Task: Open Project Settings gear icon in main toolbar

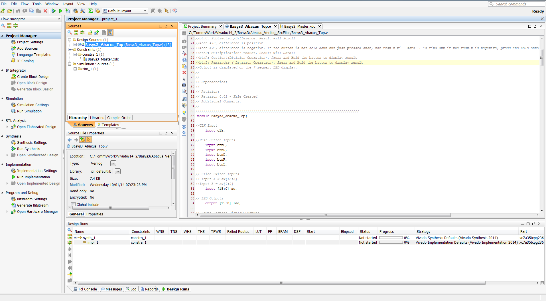Action: click(76, 11)
